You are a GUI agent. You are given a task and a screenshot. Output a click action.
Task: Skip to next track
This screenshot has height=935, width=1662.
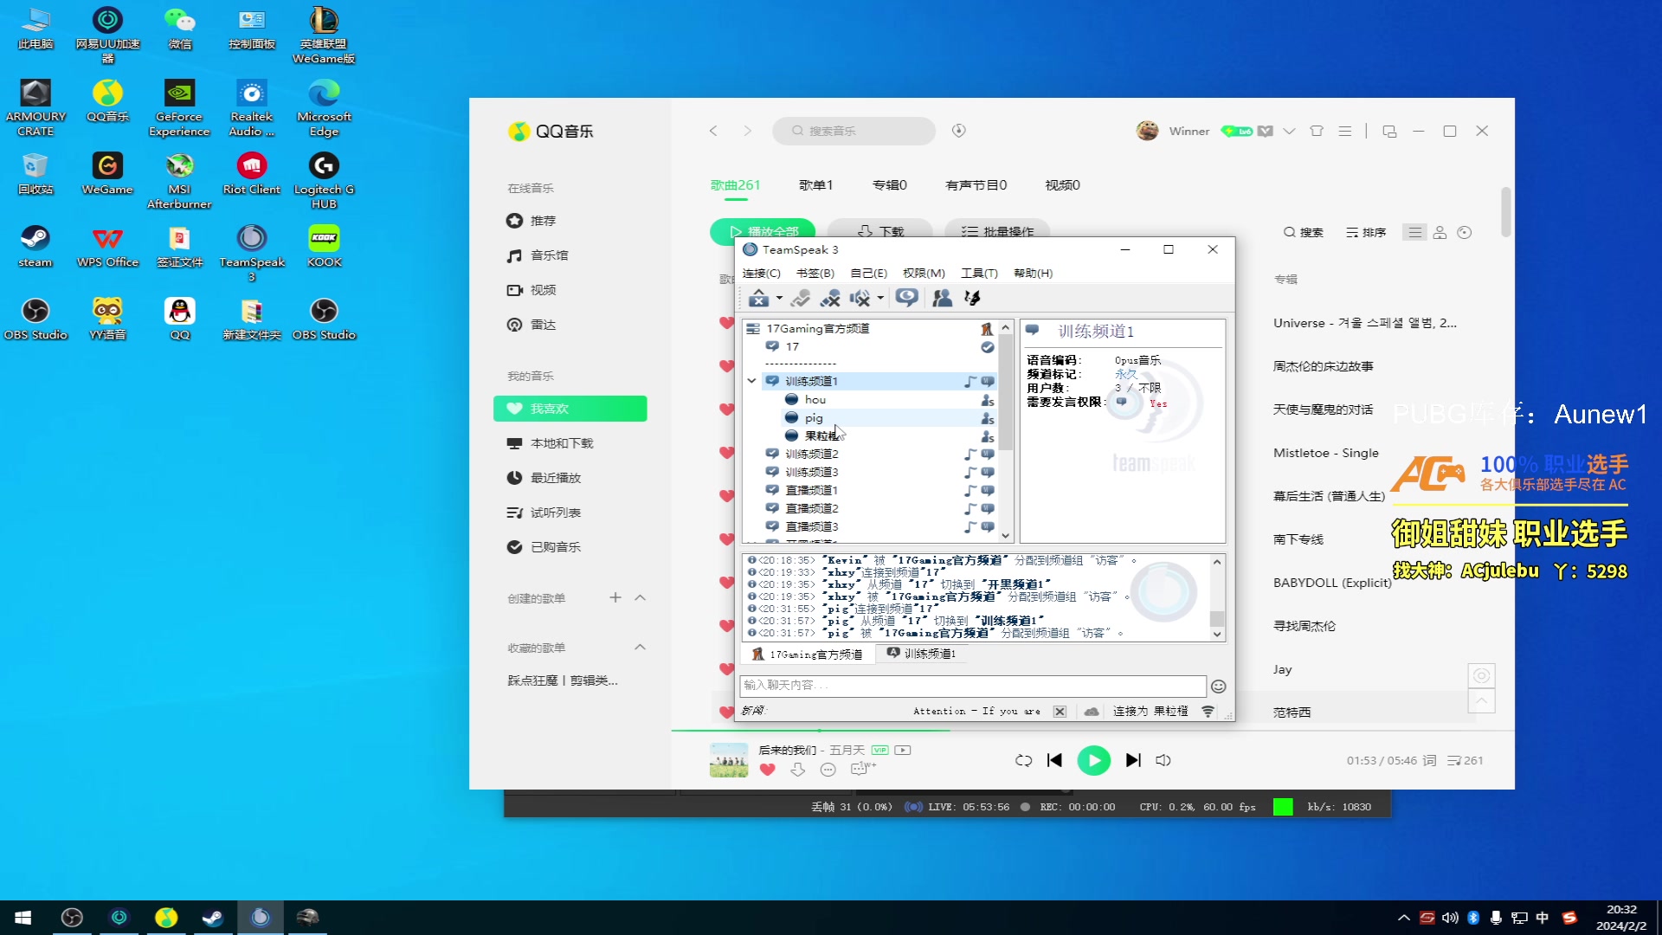click(1133, 760)
